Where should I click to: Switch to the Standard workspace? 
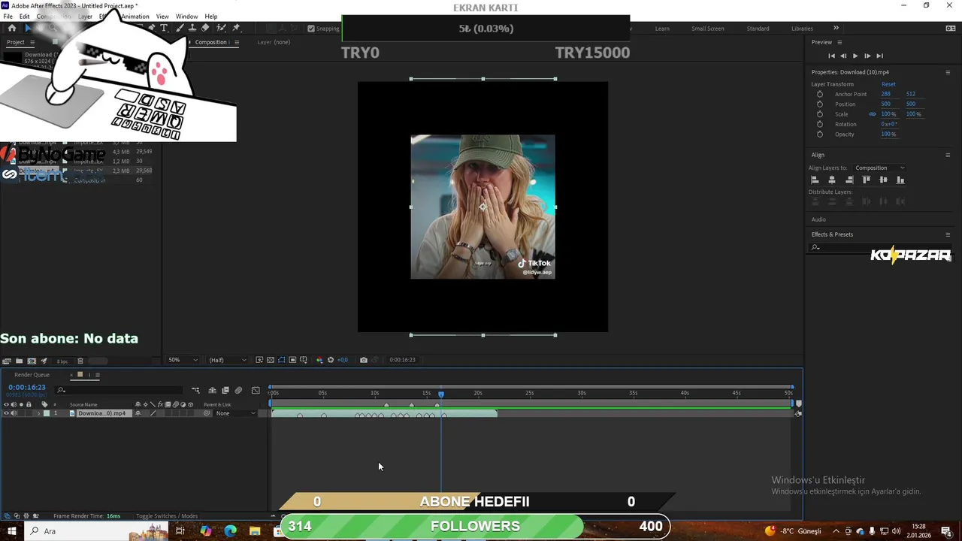[x=758, y=29]
